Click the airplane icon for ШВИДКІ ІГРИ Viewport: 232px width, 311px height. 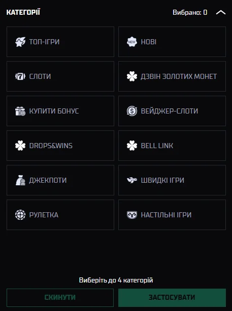tap(132, 180)
